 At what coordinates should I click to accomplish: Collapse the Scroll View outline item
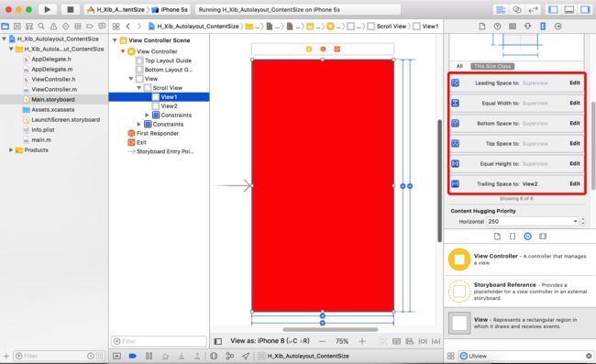[139, 88]
